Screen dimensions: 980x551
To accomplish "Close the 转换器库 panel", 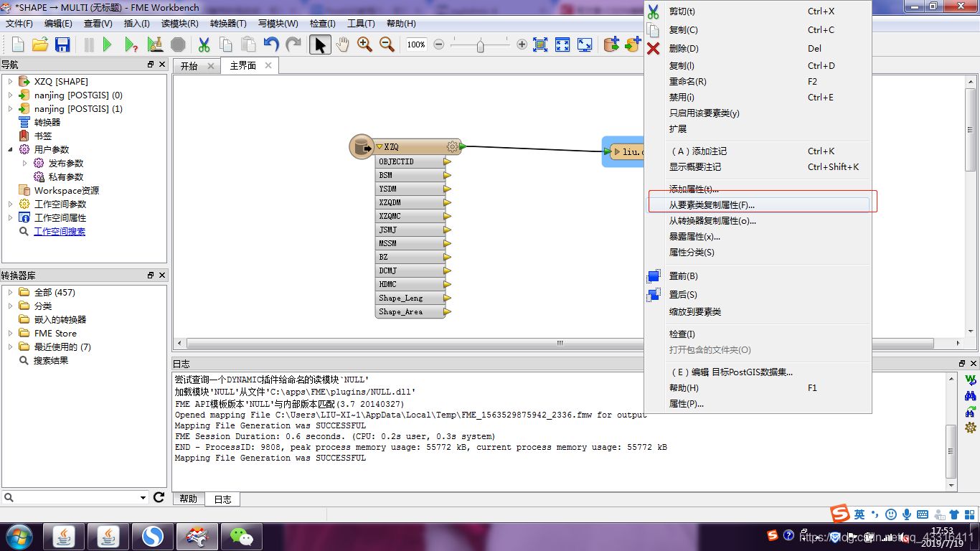I will point(162,275).
